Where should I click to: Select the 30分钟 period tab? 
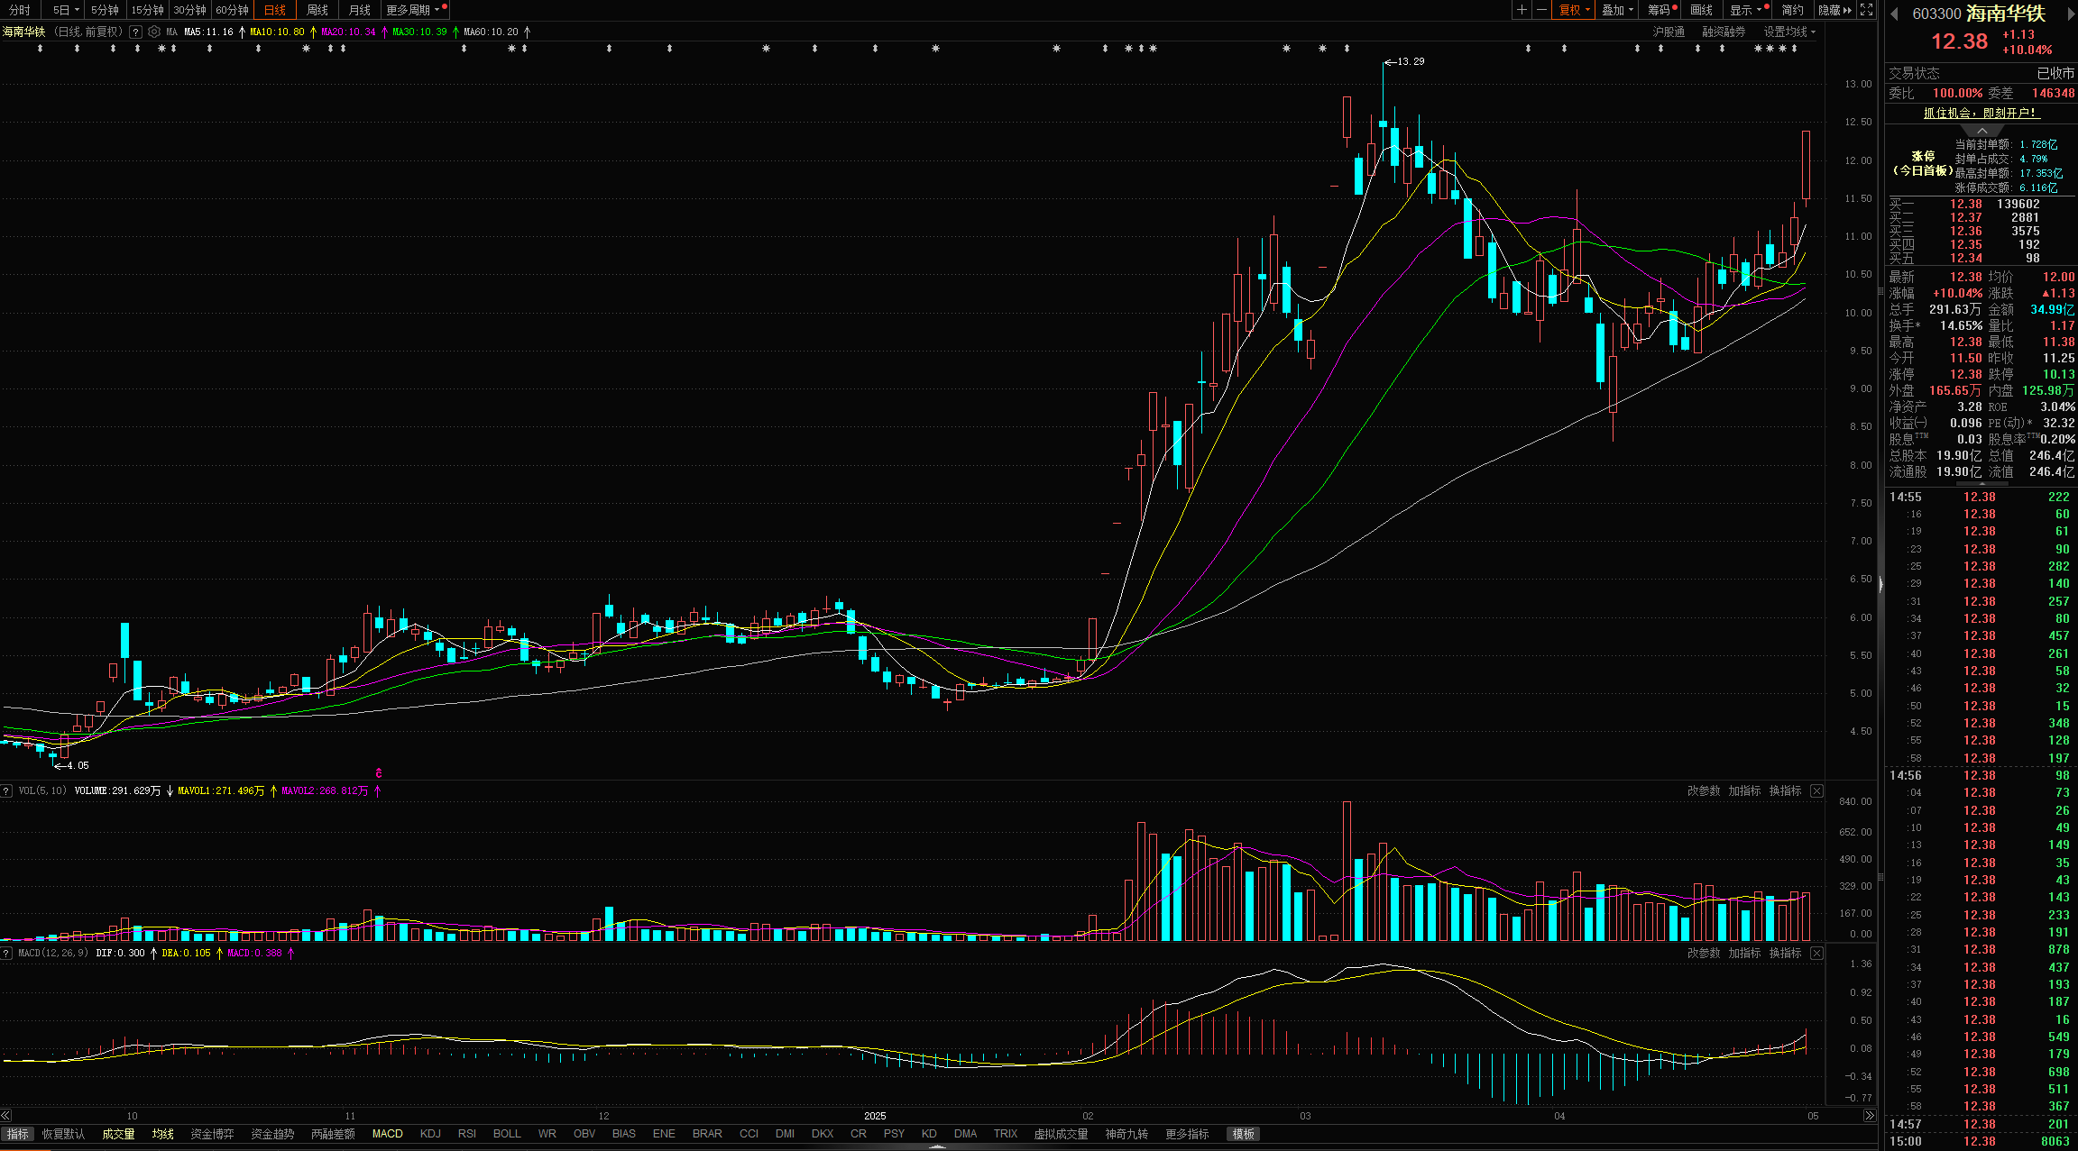pos(190,10)
